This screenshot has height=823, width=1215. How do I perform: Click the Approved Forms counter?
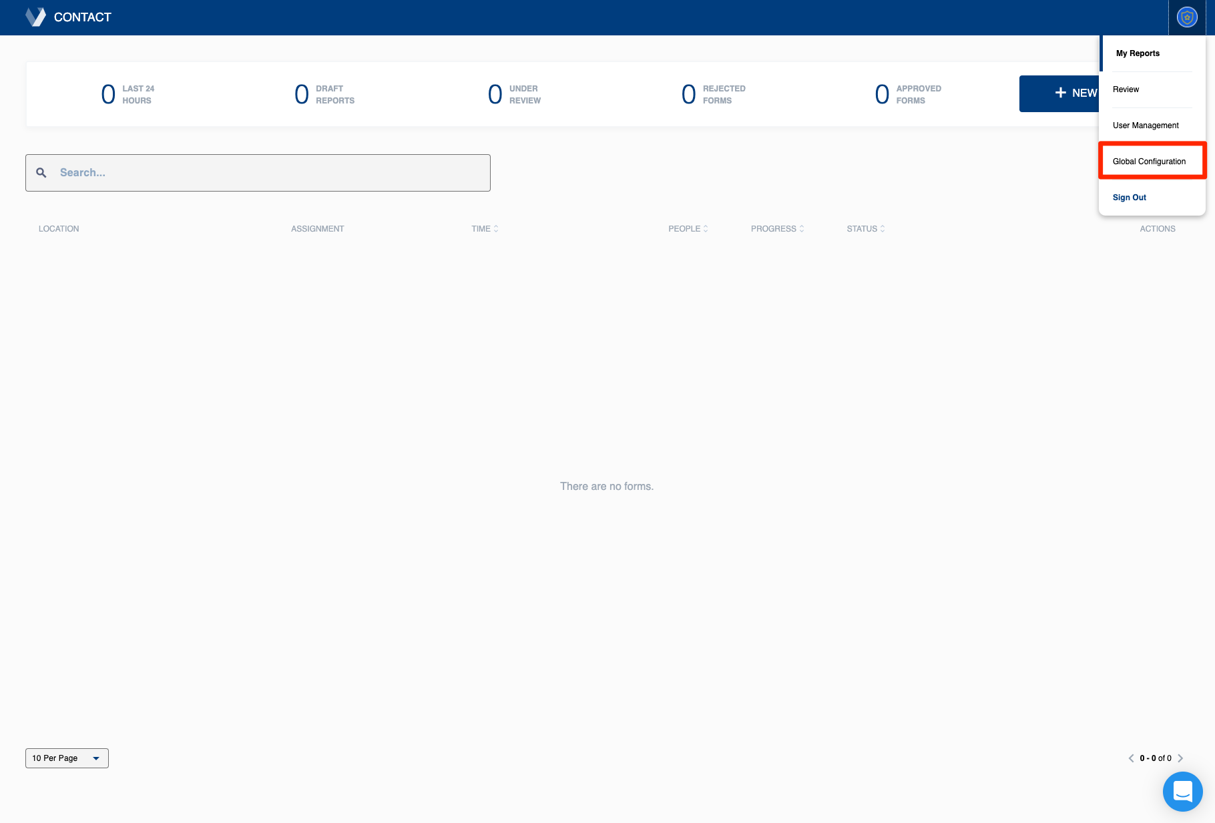[908, 94]
